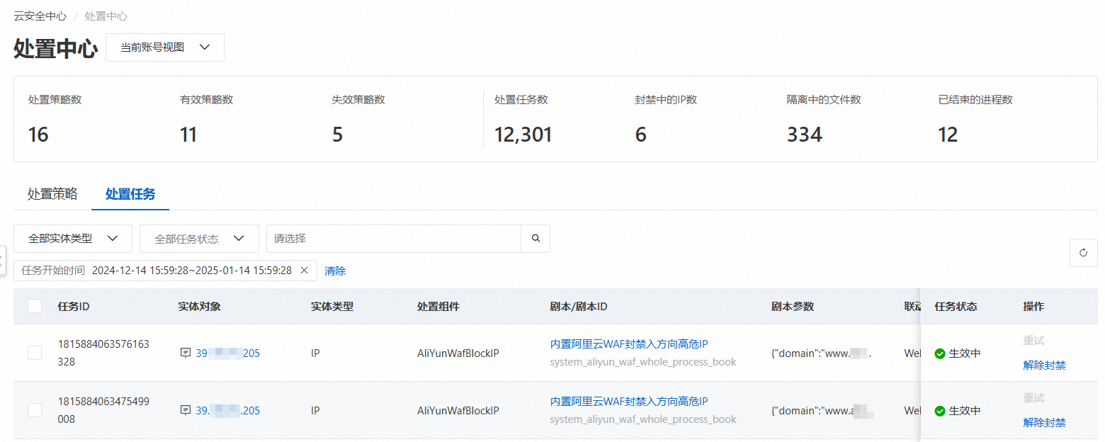Open second row playbook link

coord(629,402)
